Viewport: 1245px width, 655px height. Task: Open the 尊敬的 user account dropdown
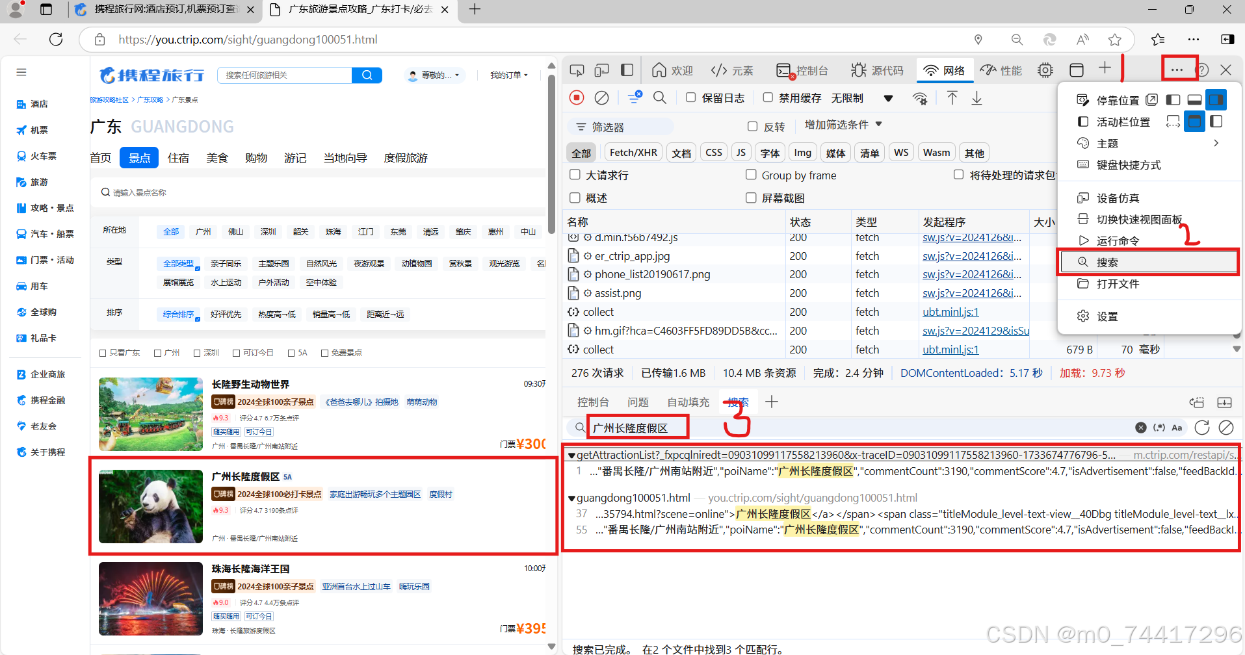pos(434,75)
